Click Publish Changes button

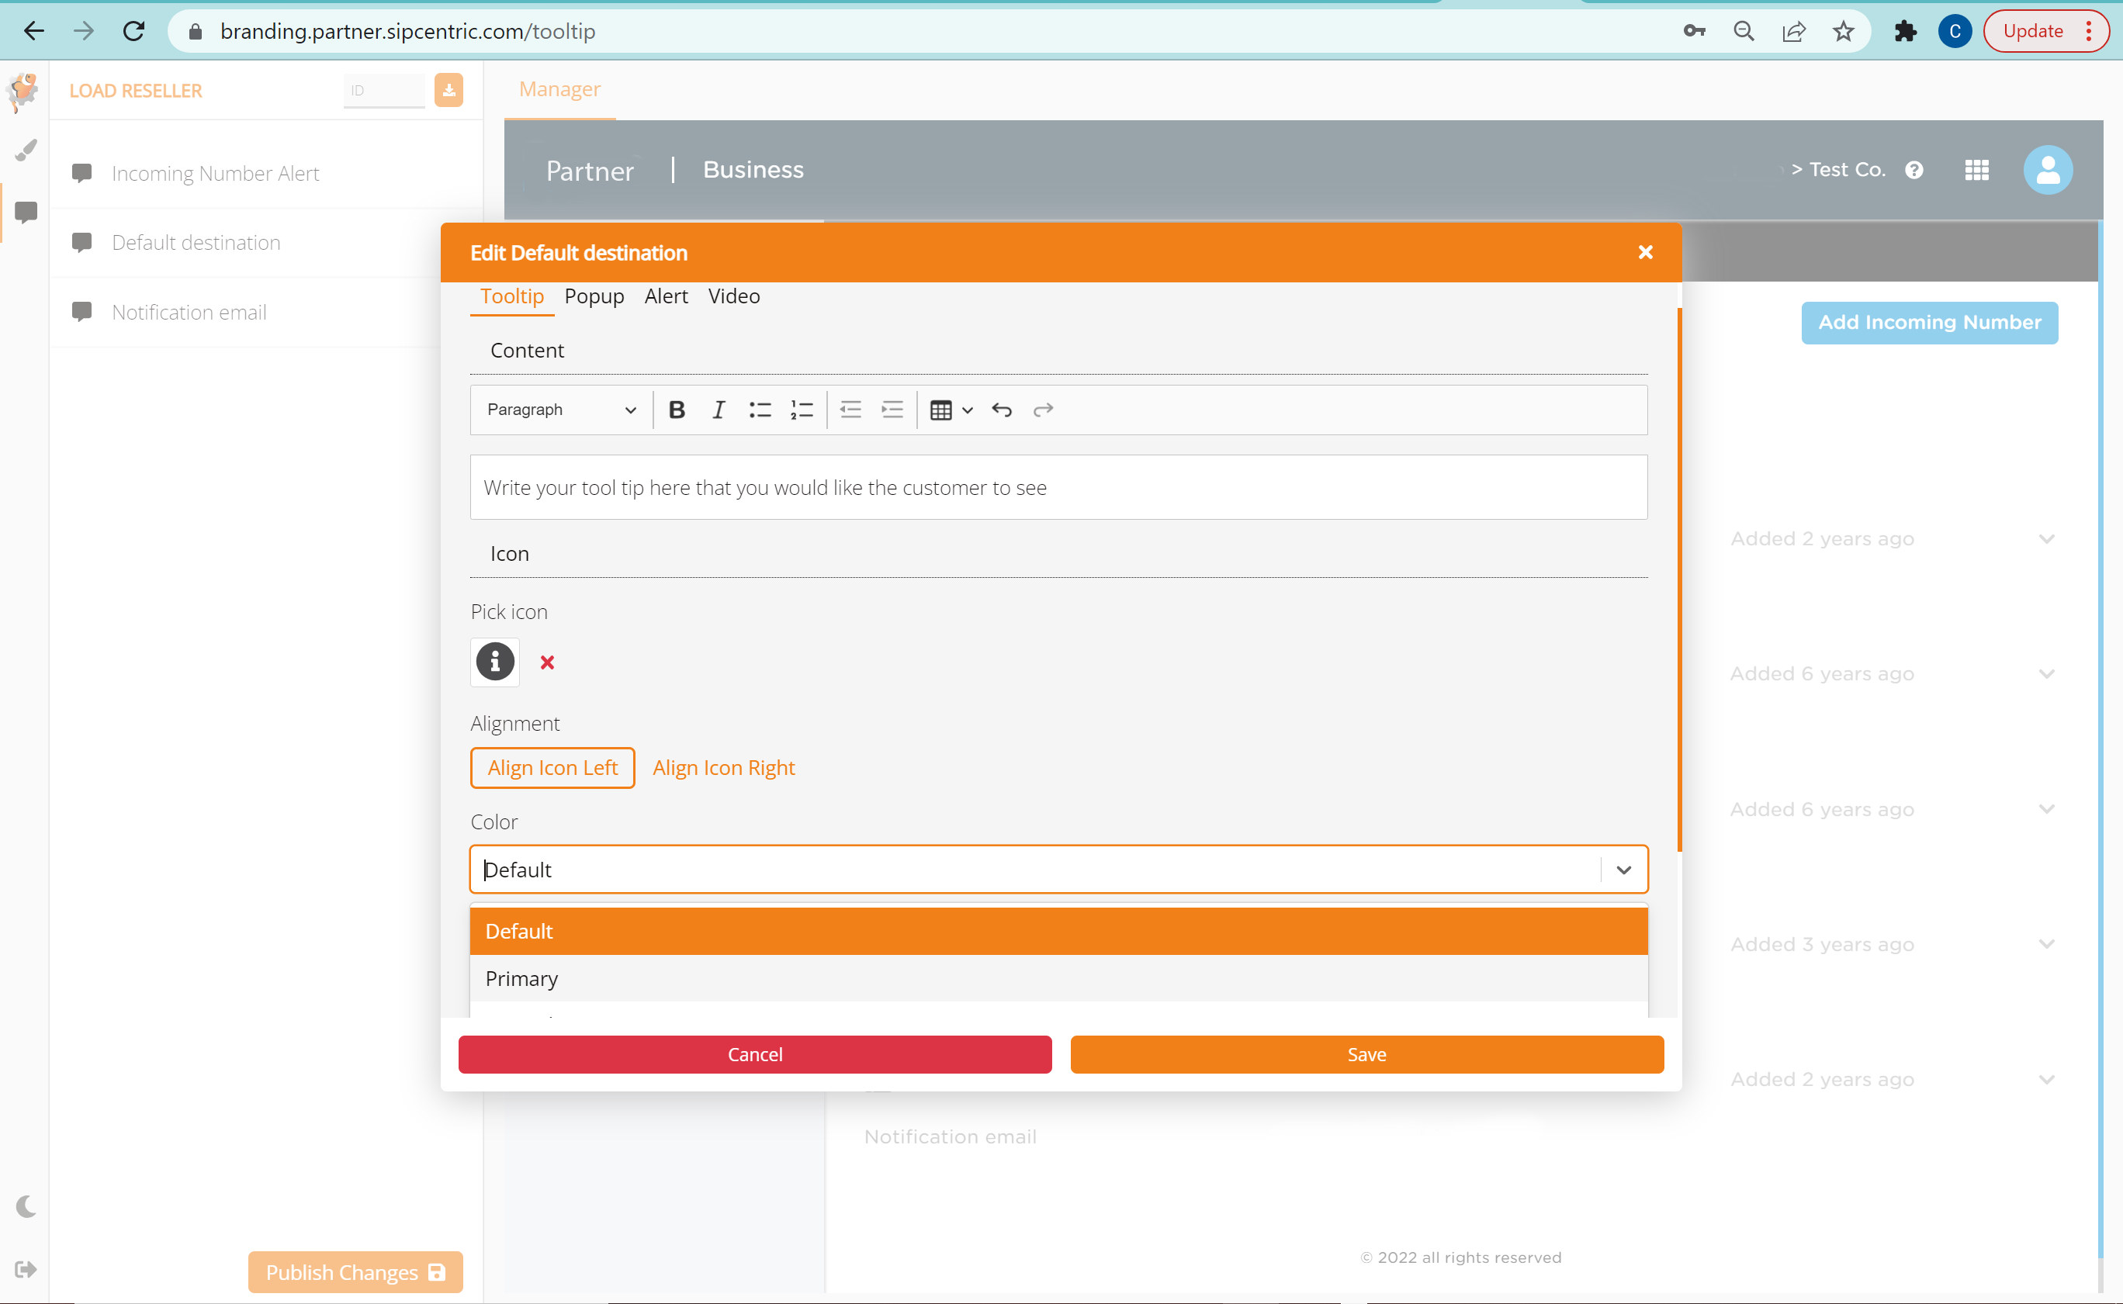coord(355,1272)
